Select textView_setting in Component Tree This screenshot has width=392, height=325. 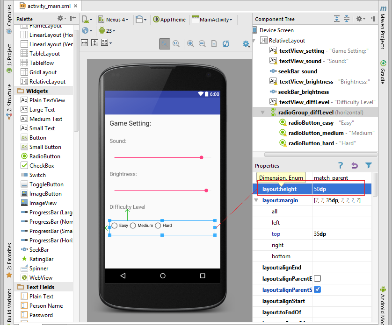[302, 51]
